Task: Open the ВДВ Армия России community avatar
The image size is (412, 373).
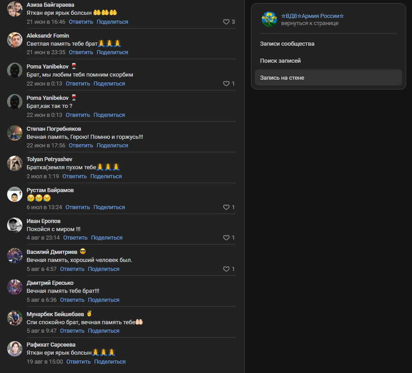Action: click(269, 19)
